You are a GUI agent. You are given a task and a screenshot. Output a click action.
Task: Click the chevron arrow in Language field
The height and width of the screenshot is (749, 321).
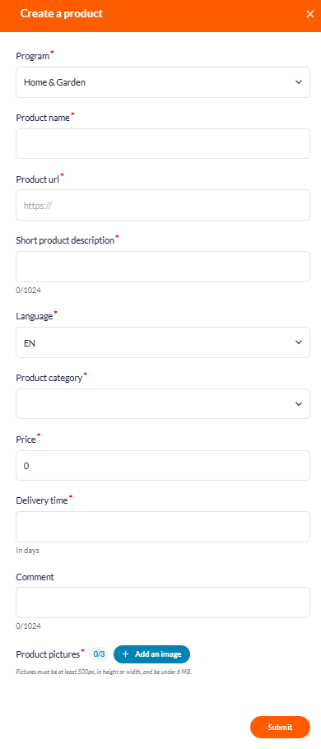[299, 342]
